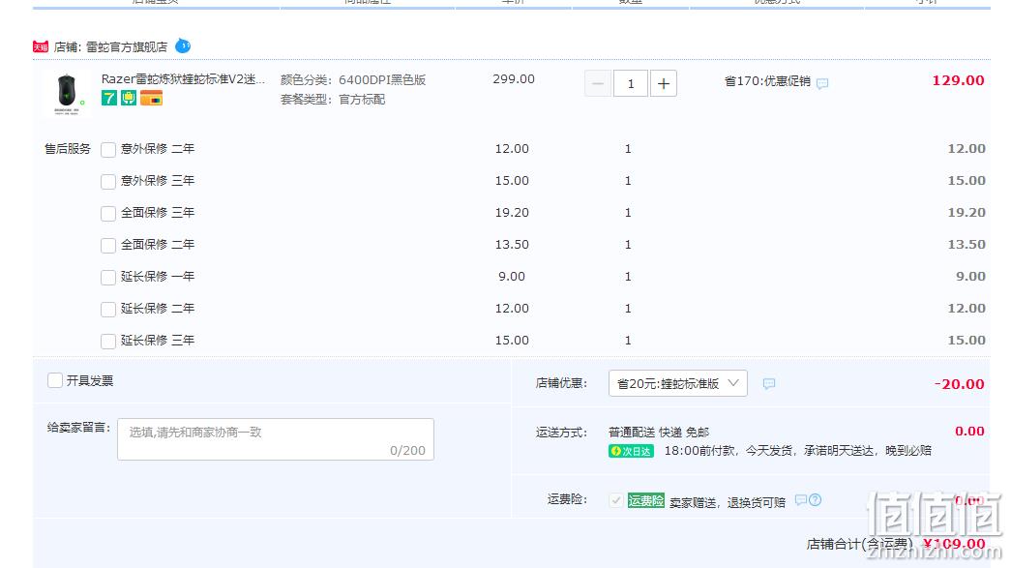Click the green 运费险 badge
1011x568 pixels.
click(x=646, y=500)
